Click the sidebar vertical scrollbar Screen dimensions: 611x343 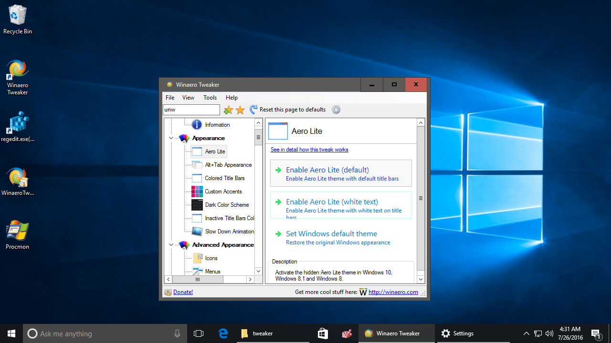(x=258, y=137)
